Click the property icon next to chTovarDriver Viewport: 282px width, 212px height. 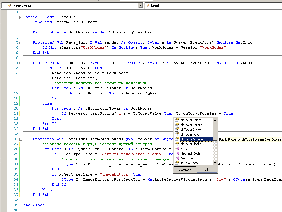coord(177,130)
